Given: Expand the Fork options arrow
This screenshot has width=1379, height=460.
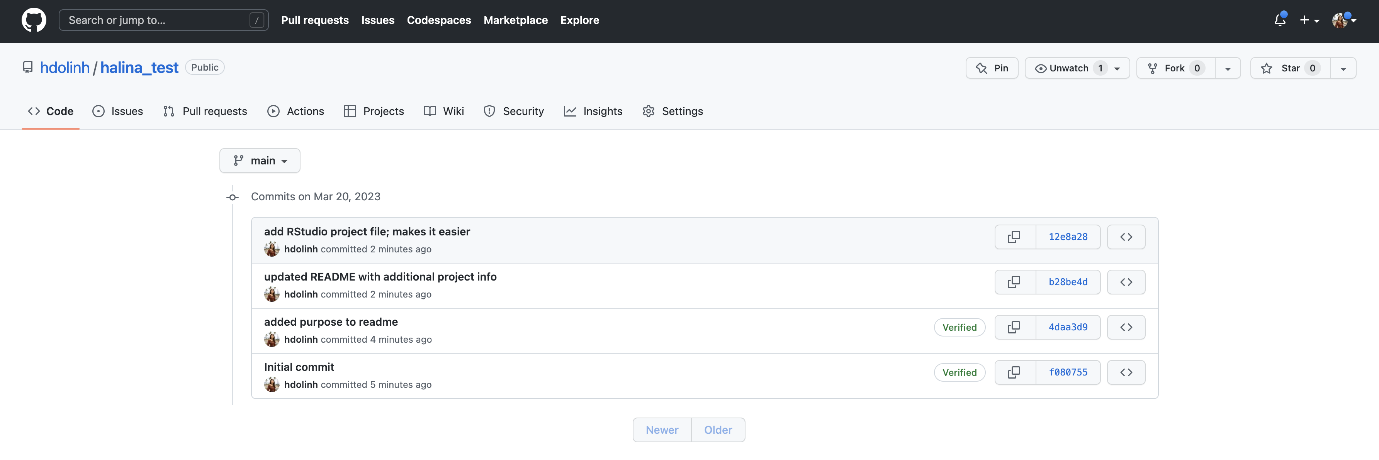Looking at the screenshot, I should (1228, 68).
